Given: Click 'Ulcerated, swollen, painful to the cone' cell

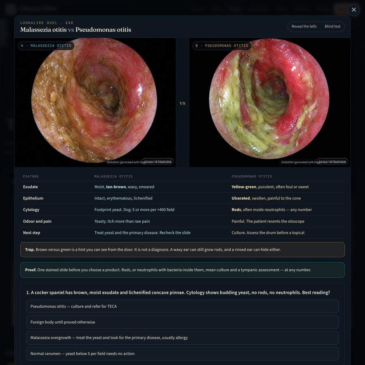Looking at the screenshot, I should [266, 198].
